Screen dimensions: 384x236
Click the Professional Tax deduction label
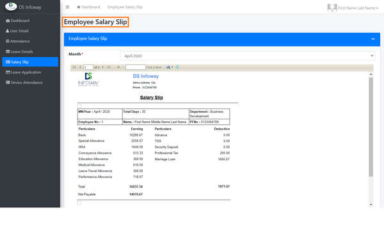(x=166, y=153)
